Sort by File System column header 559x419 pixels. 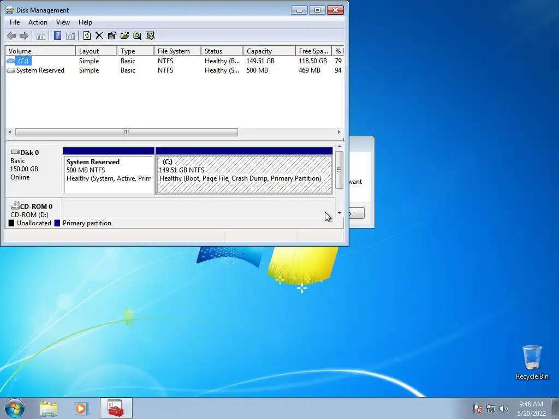click(177, 51)
